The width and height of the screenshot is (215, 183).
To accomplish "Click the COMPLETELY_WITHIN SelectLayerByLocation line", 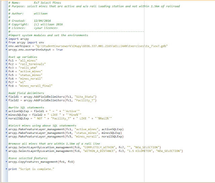I will (85, 147).
